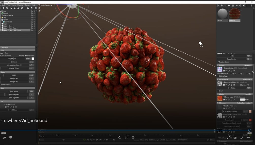Add a new camera from the scene toolbar
Image resolution: width=255 pixels, height=145 pixels.
pos(7,8)
